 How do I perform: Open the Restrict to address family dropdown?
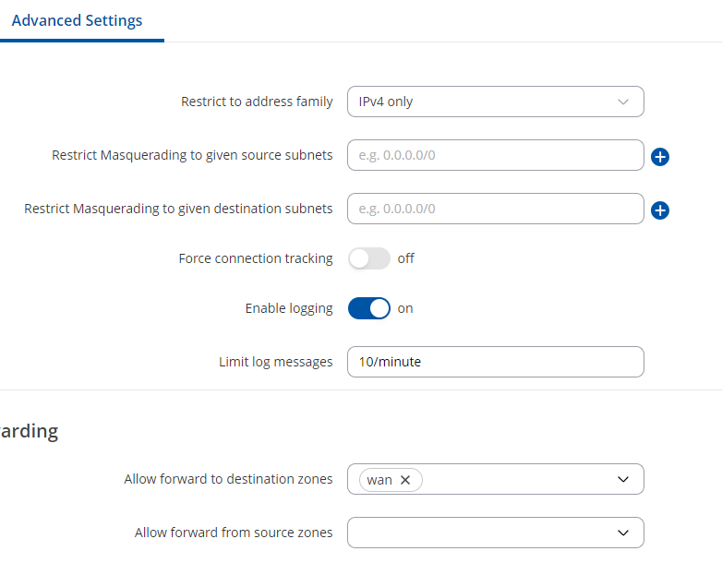496,102
